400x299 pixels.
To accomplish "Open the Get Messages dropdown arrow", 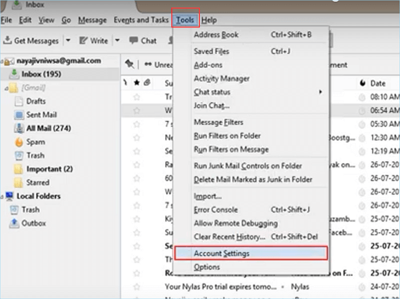I will [68, 41].
